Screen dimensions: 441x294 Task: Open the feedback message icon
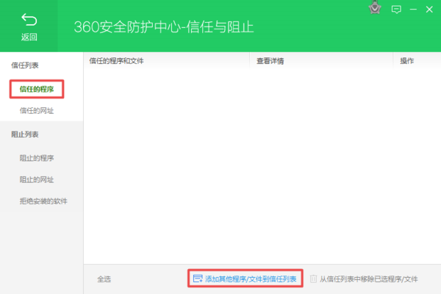pos(396,10)
